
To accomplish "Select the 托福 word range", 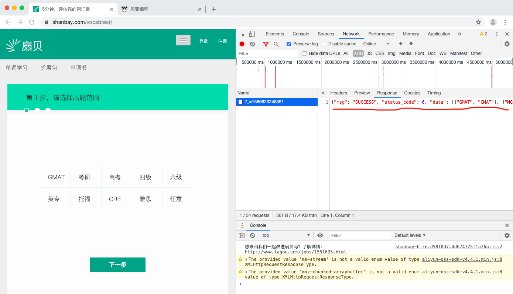I will (x=84, y=199).
